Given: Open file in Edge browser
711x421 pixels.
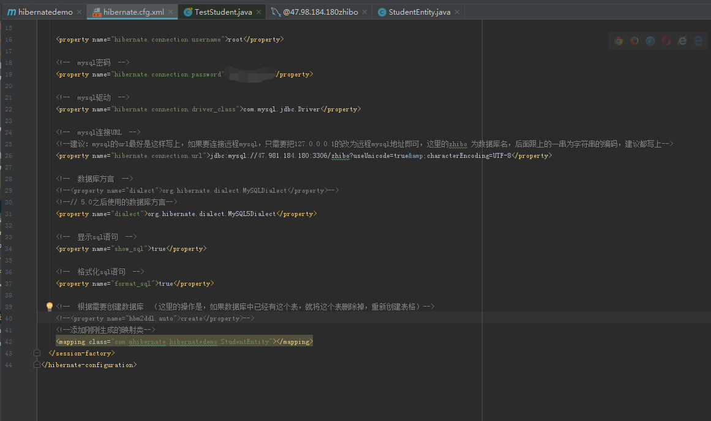Looking at the screenshot, I should [698, 41].
